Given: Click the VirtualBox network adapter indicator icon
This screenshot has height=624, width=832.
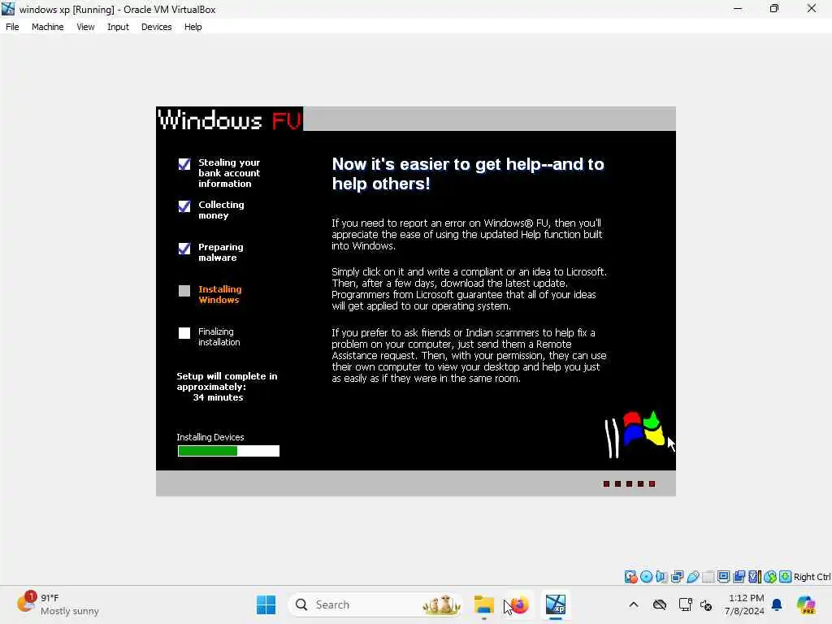Looking at the screenshot, I should [x=677, y=576].
